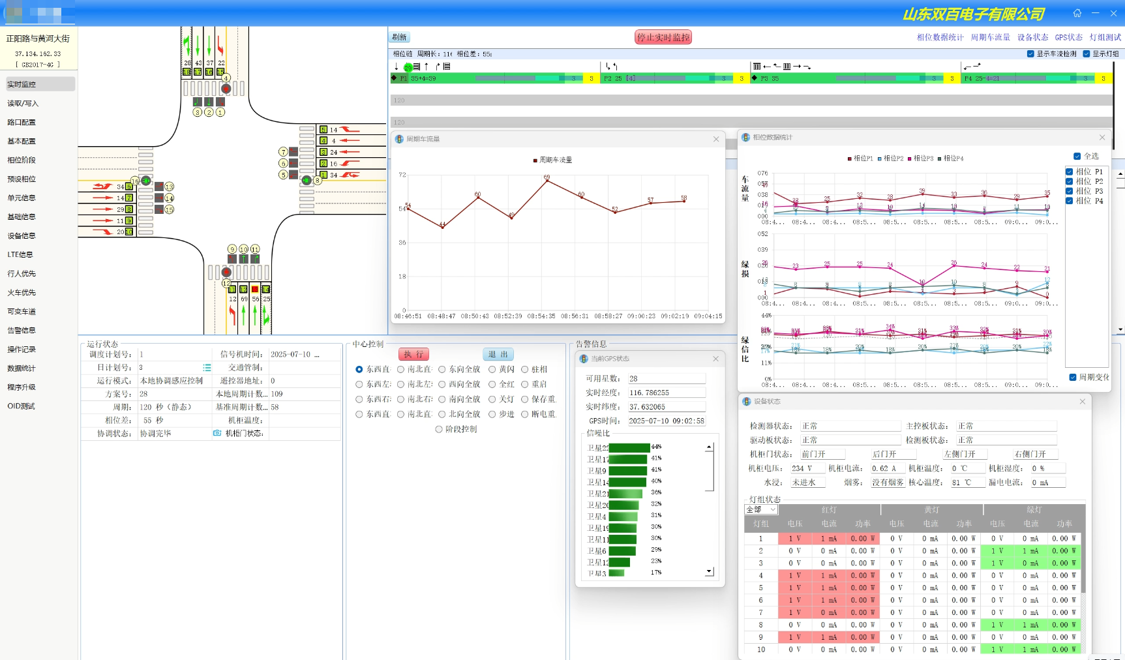Image resolution: width=1125 pixels, height=660 pixels.
Task: Uncheck the 周期变化 checkbox
Action: tap(1073, 378)
